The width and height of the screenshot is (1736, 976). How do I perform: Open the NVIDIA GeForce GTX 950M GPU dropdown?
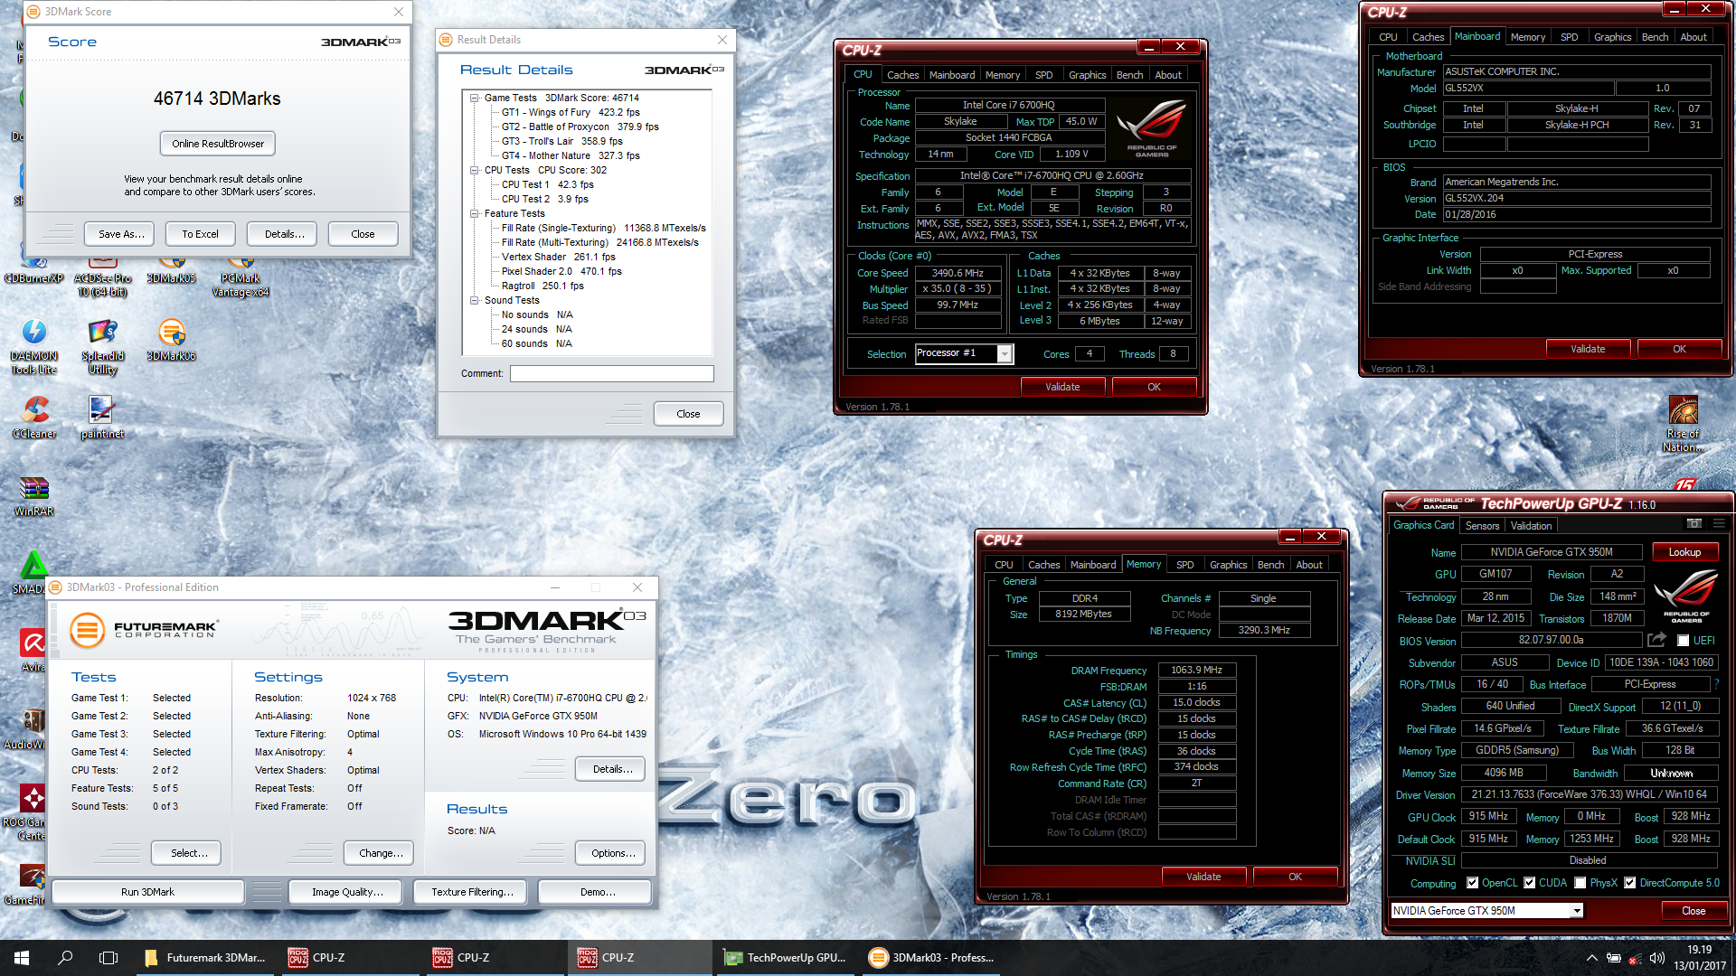click(1577, 911)
